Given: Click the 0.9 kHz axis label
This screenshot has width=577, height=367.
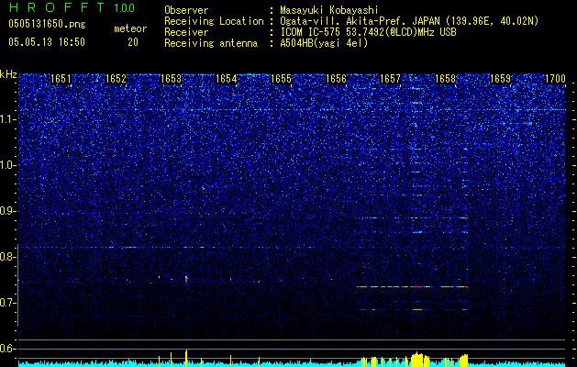Looking at the screenshot, I should click(7, 211).
